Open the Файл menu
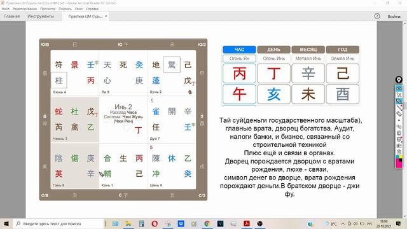 coord(6,8)
